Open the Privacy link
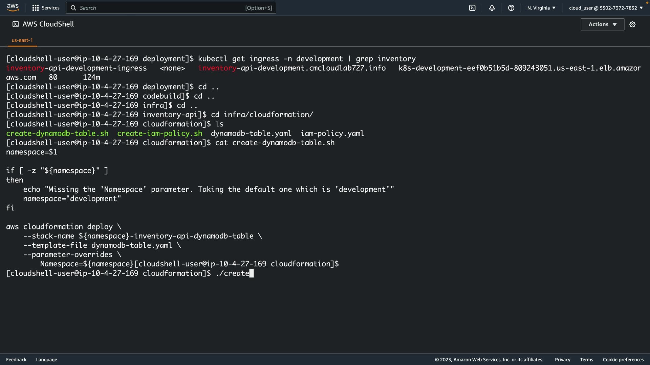The image size is (650, 365). (562, 360)
